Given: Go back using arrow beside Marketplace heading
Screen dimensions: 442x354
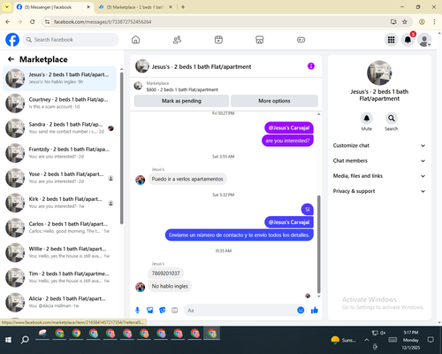Looking at the screenshot, I should (x=11, y=59).
